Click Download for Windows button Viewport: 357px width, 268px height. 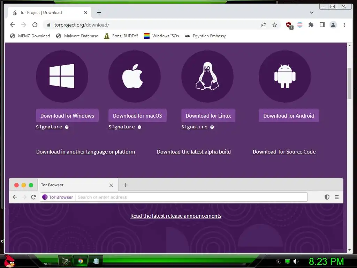[x=67, y=116]
